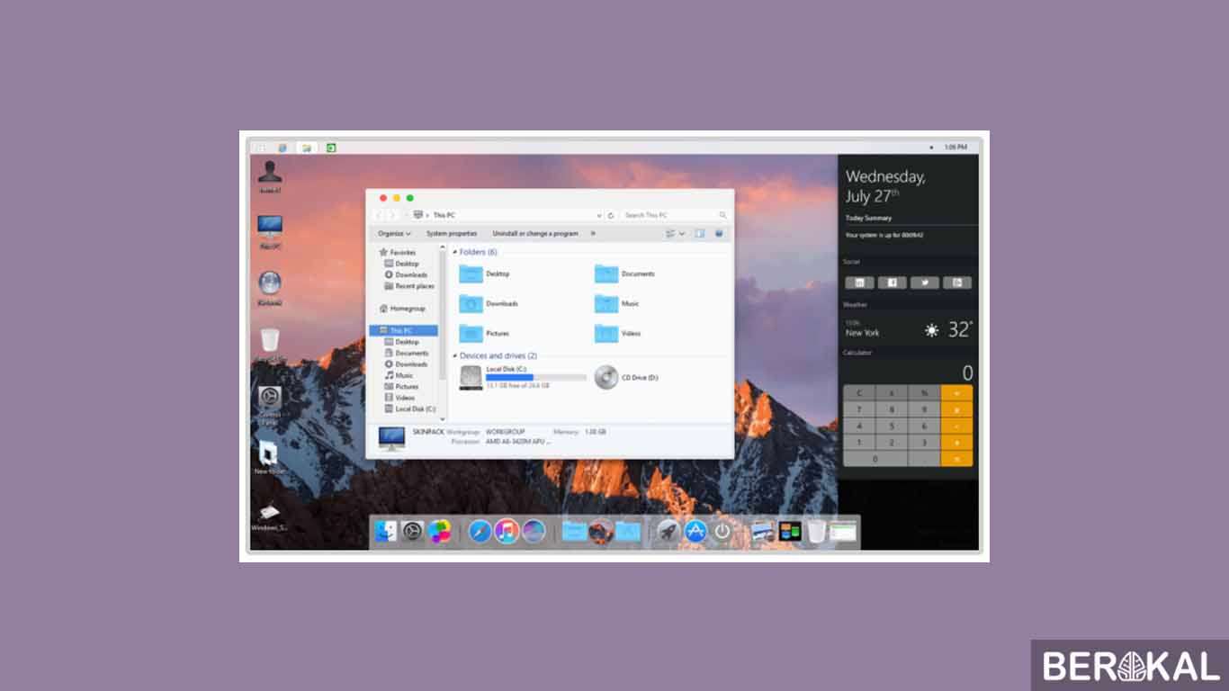Open Launchpad rocket icon in dock
The image size is (1229, 691).
point(667,531)
